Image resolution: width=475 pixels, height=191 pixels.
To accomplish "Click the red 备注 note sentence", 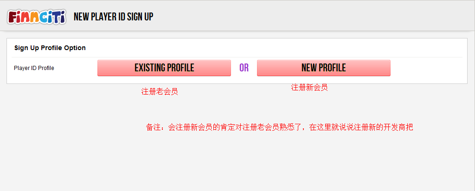I will point(279,127).
